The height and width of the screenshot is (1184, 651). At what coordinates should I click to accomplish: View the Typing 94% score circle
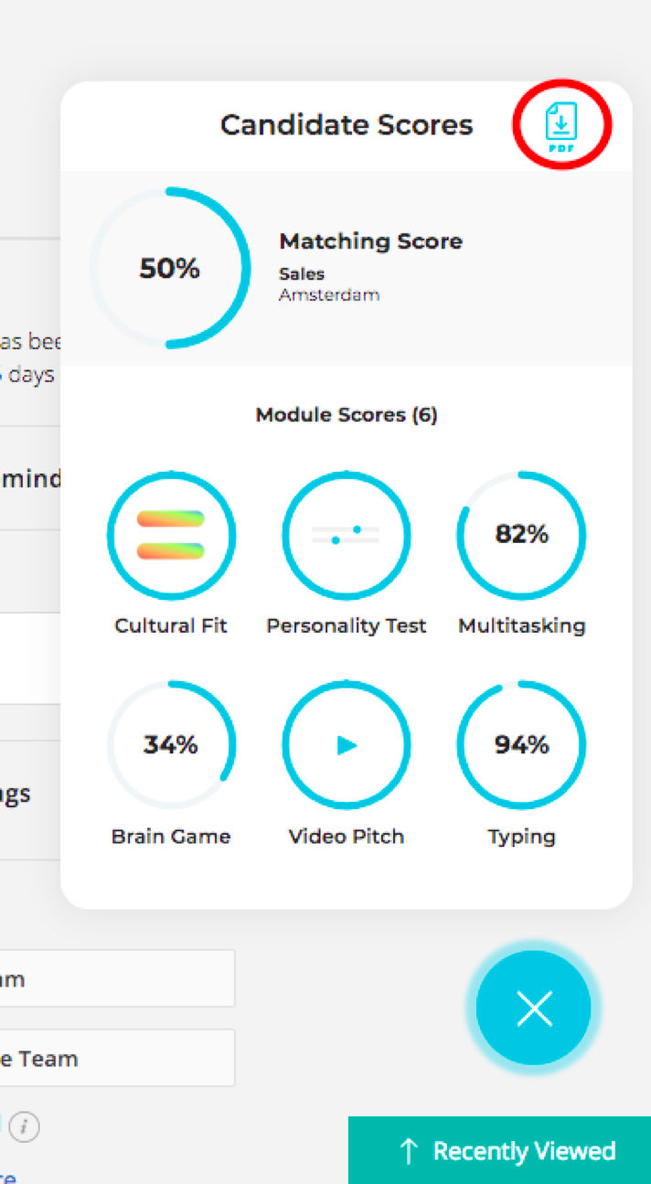pos(521,745)
